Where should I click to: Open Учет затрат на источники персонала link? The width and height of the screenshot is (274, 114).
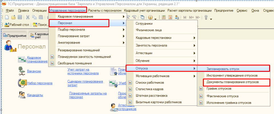coord(83,71)
